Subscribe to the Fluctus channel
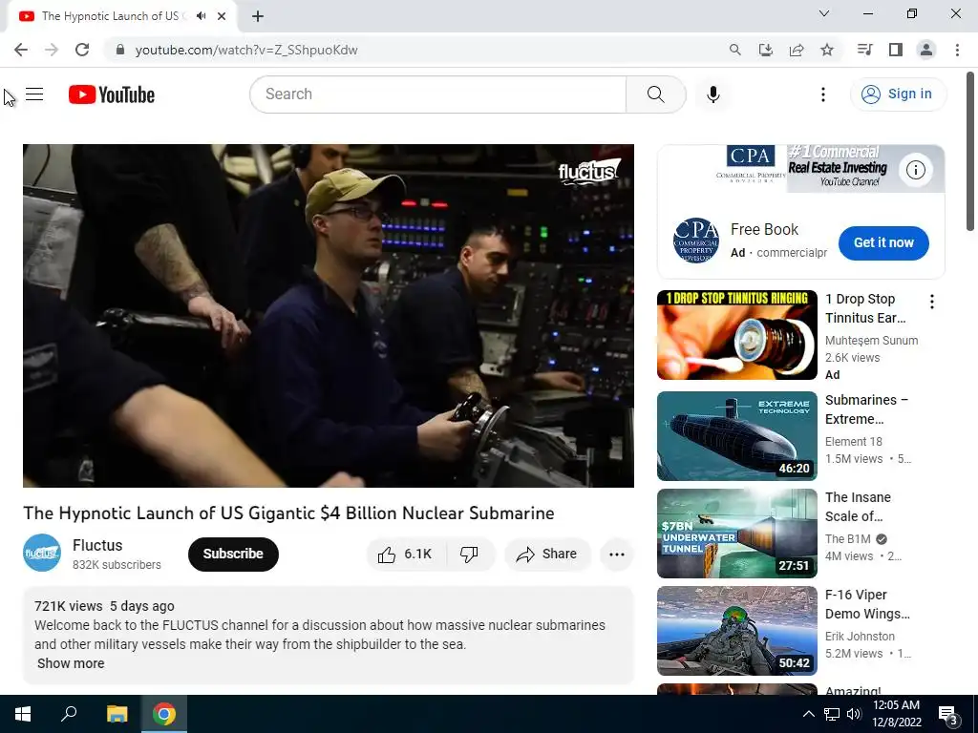The image size is (978, 733). point(233,555)
